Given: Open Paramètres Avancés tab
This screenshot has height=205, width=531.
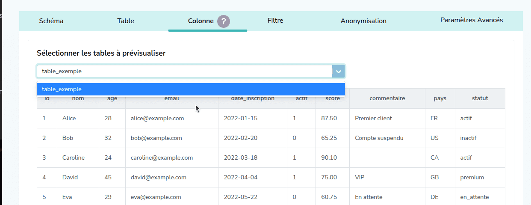Looking at the screenshot, I should [x=471, y=20].
